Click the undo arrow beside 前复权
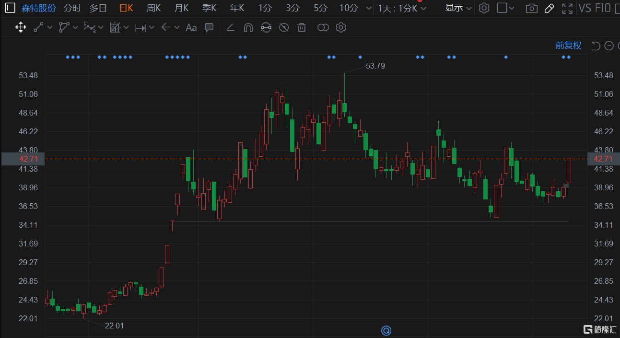 click(x=596, y=46)
